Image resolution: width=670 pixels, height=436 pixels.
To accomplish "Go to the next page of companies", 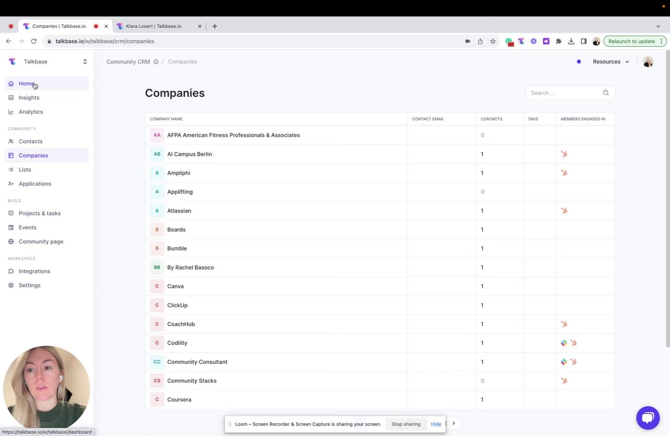I will point(454,423).
